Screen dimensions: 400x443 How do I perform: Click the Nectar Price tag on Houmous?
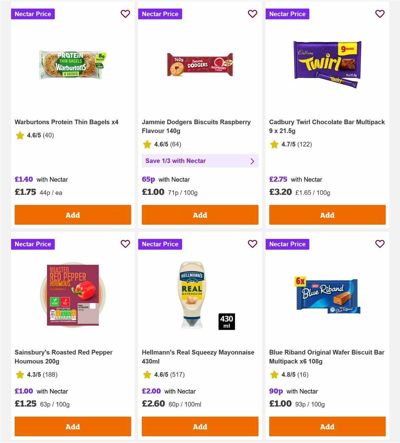(x=33, y=244)
